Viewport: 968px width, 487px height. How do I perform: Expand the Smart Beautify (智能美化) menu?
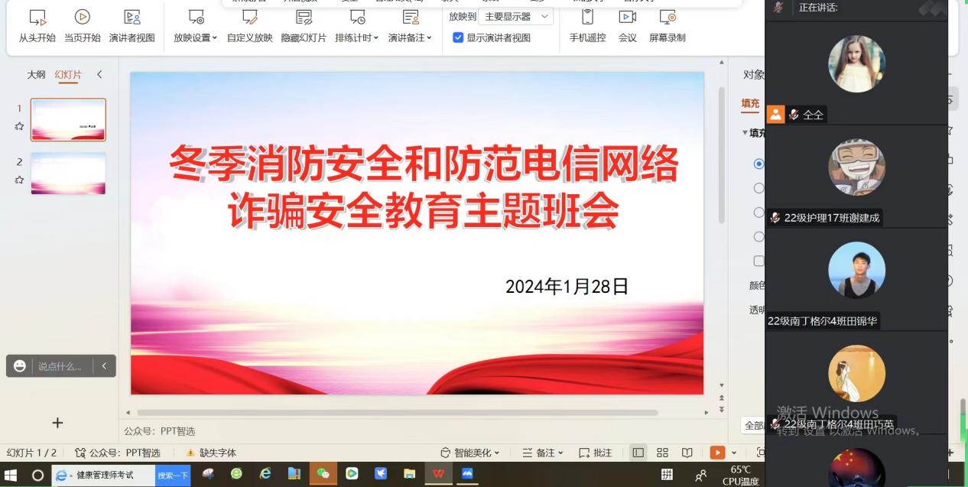coord(470,453)
